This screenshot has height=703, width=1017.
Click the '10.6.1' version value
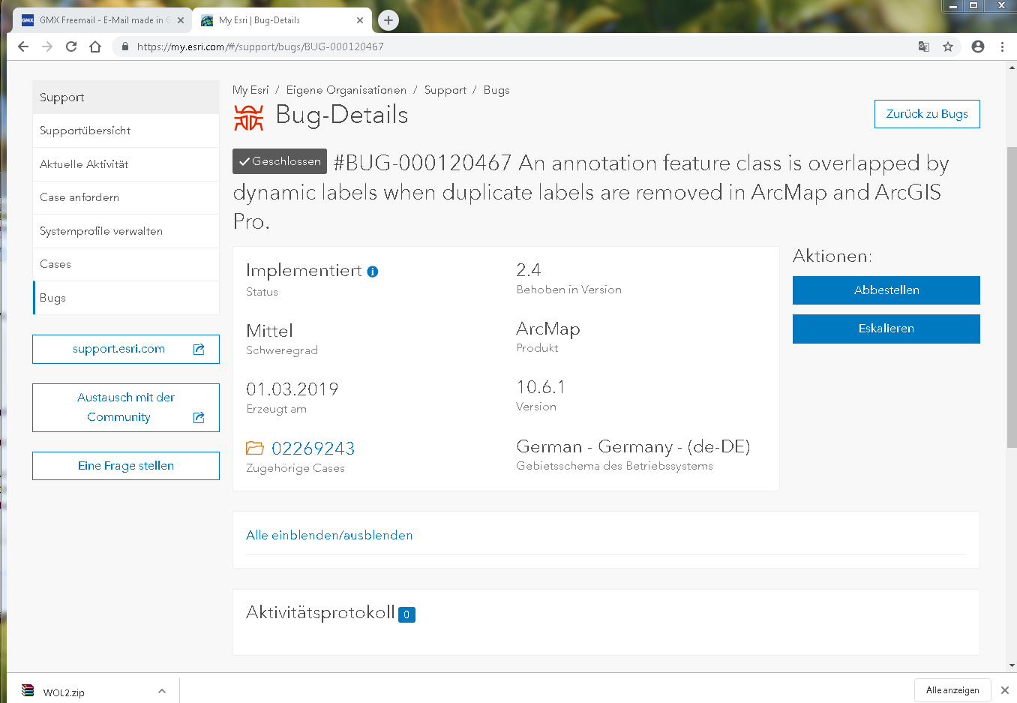point(541,387)
